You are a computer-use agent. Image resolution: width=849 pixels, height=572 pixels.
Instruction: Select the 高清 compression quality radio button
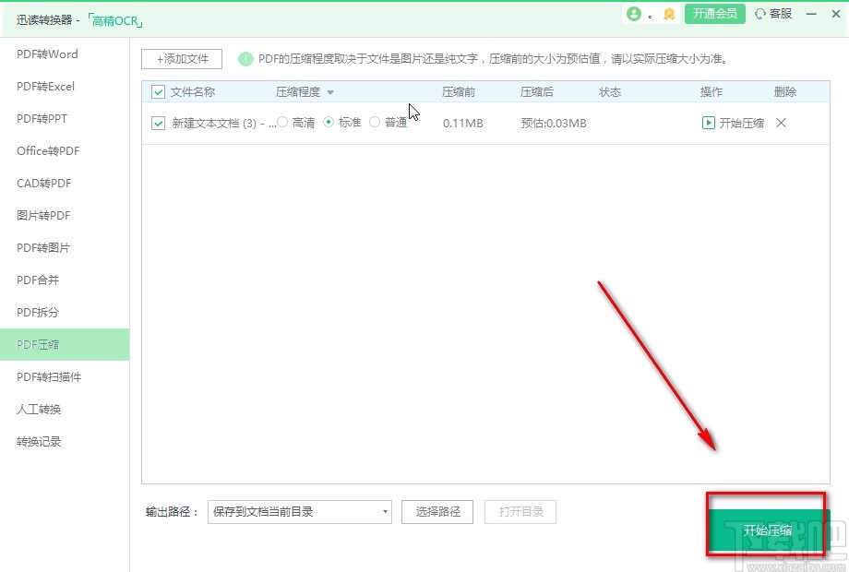click(x=282, y=123)
